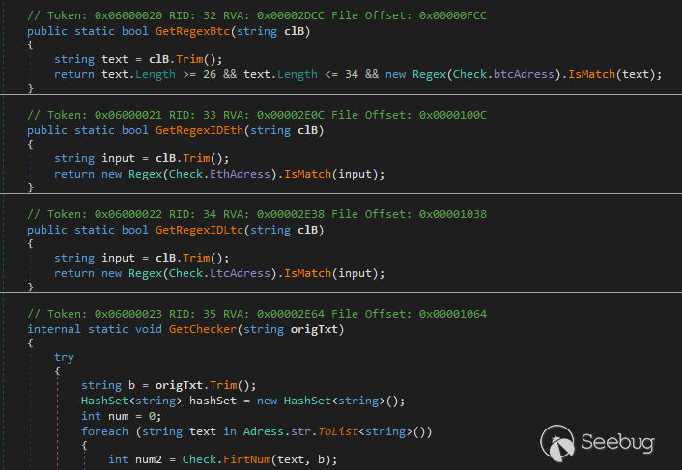Viewport: 682px width, 470px height.
Task: Click the clB parameter in GetRegexIDLtc signature
Action: [307, 231]
